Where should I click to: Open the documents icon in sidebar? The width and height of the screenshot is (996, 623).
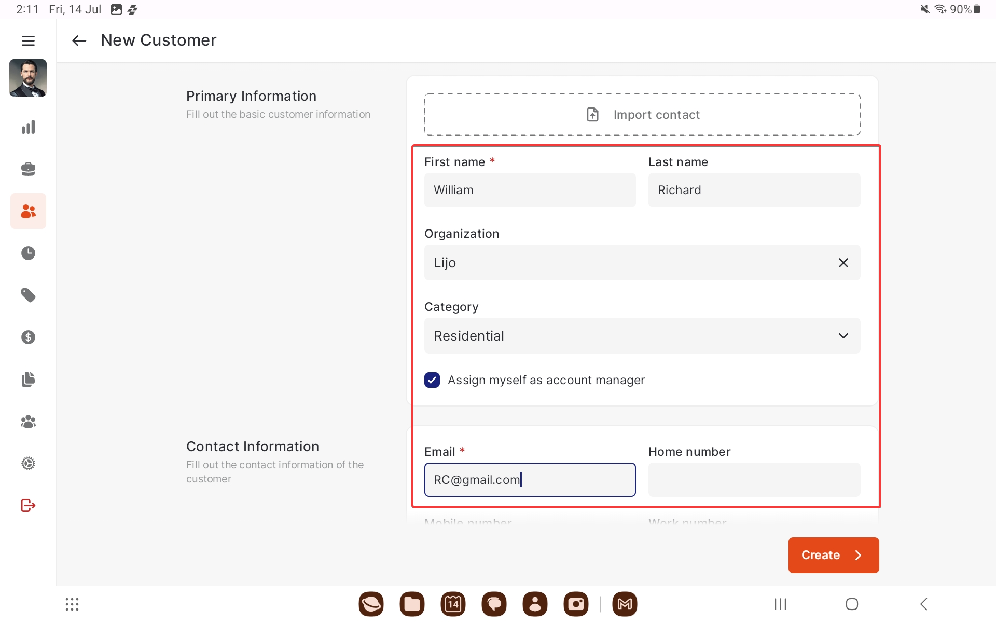[28, 379]
